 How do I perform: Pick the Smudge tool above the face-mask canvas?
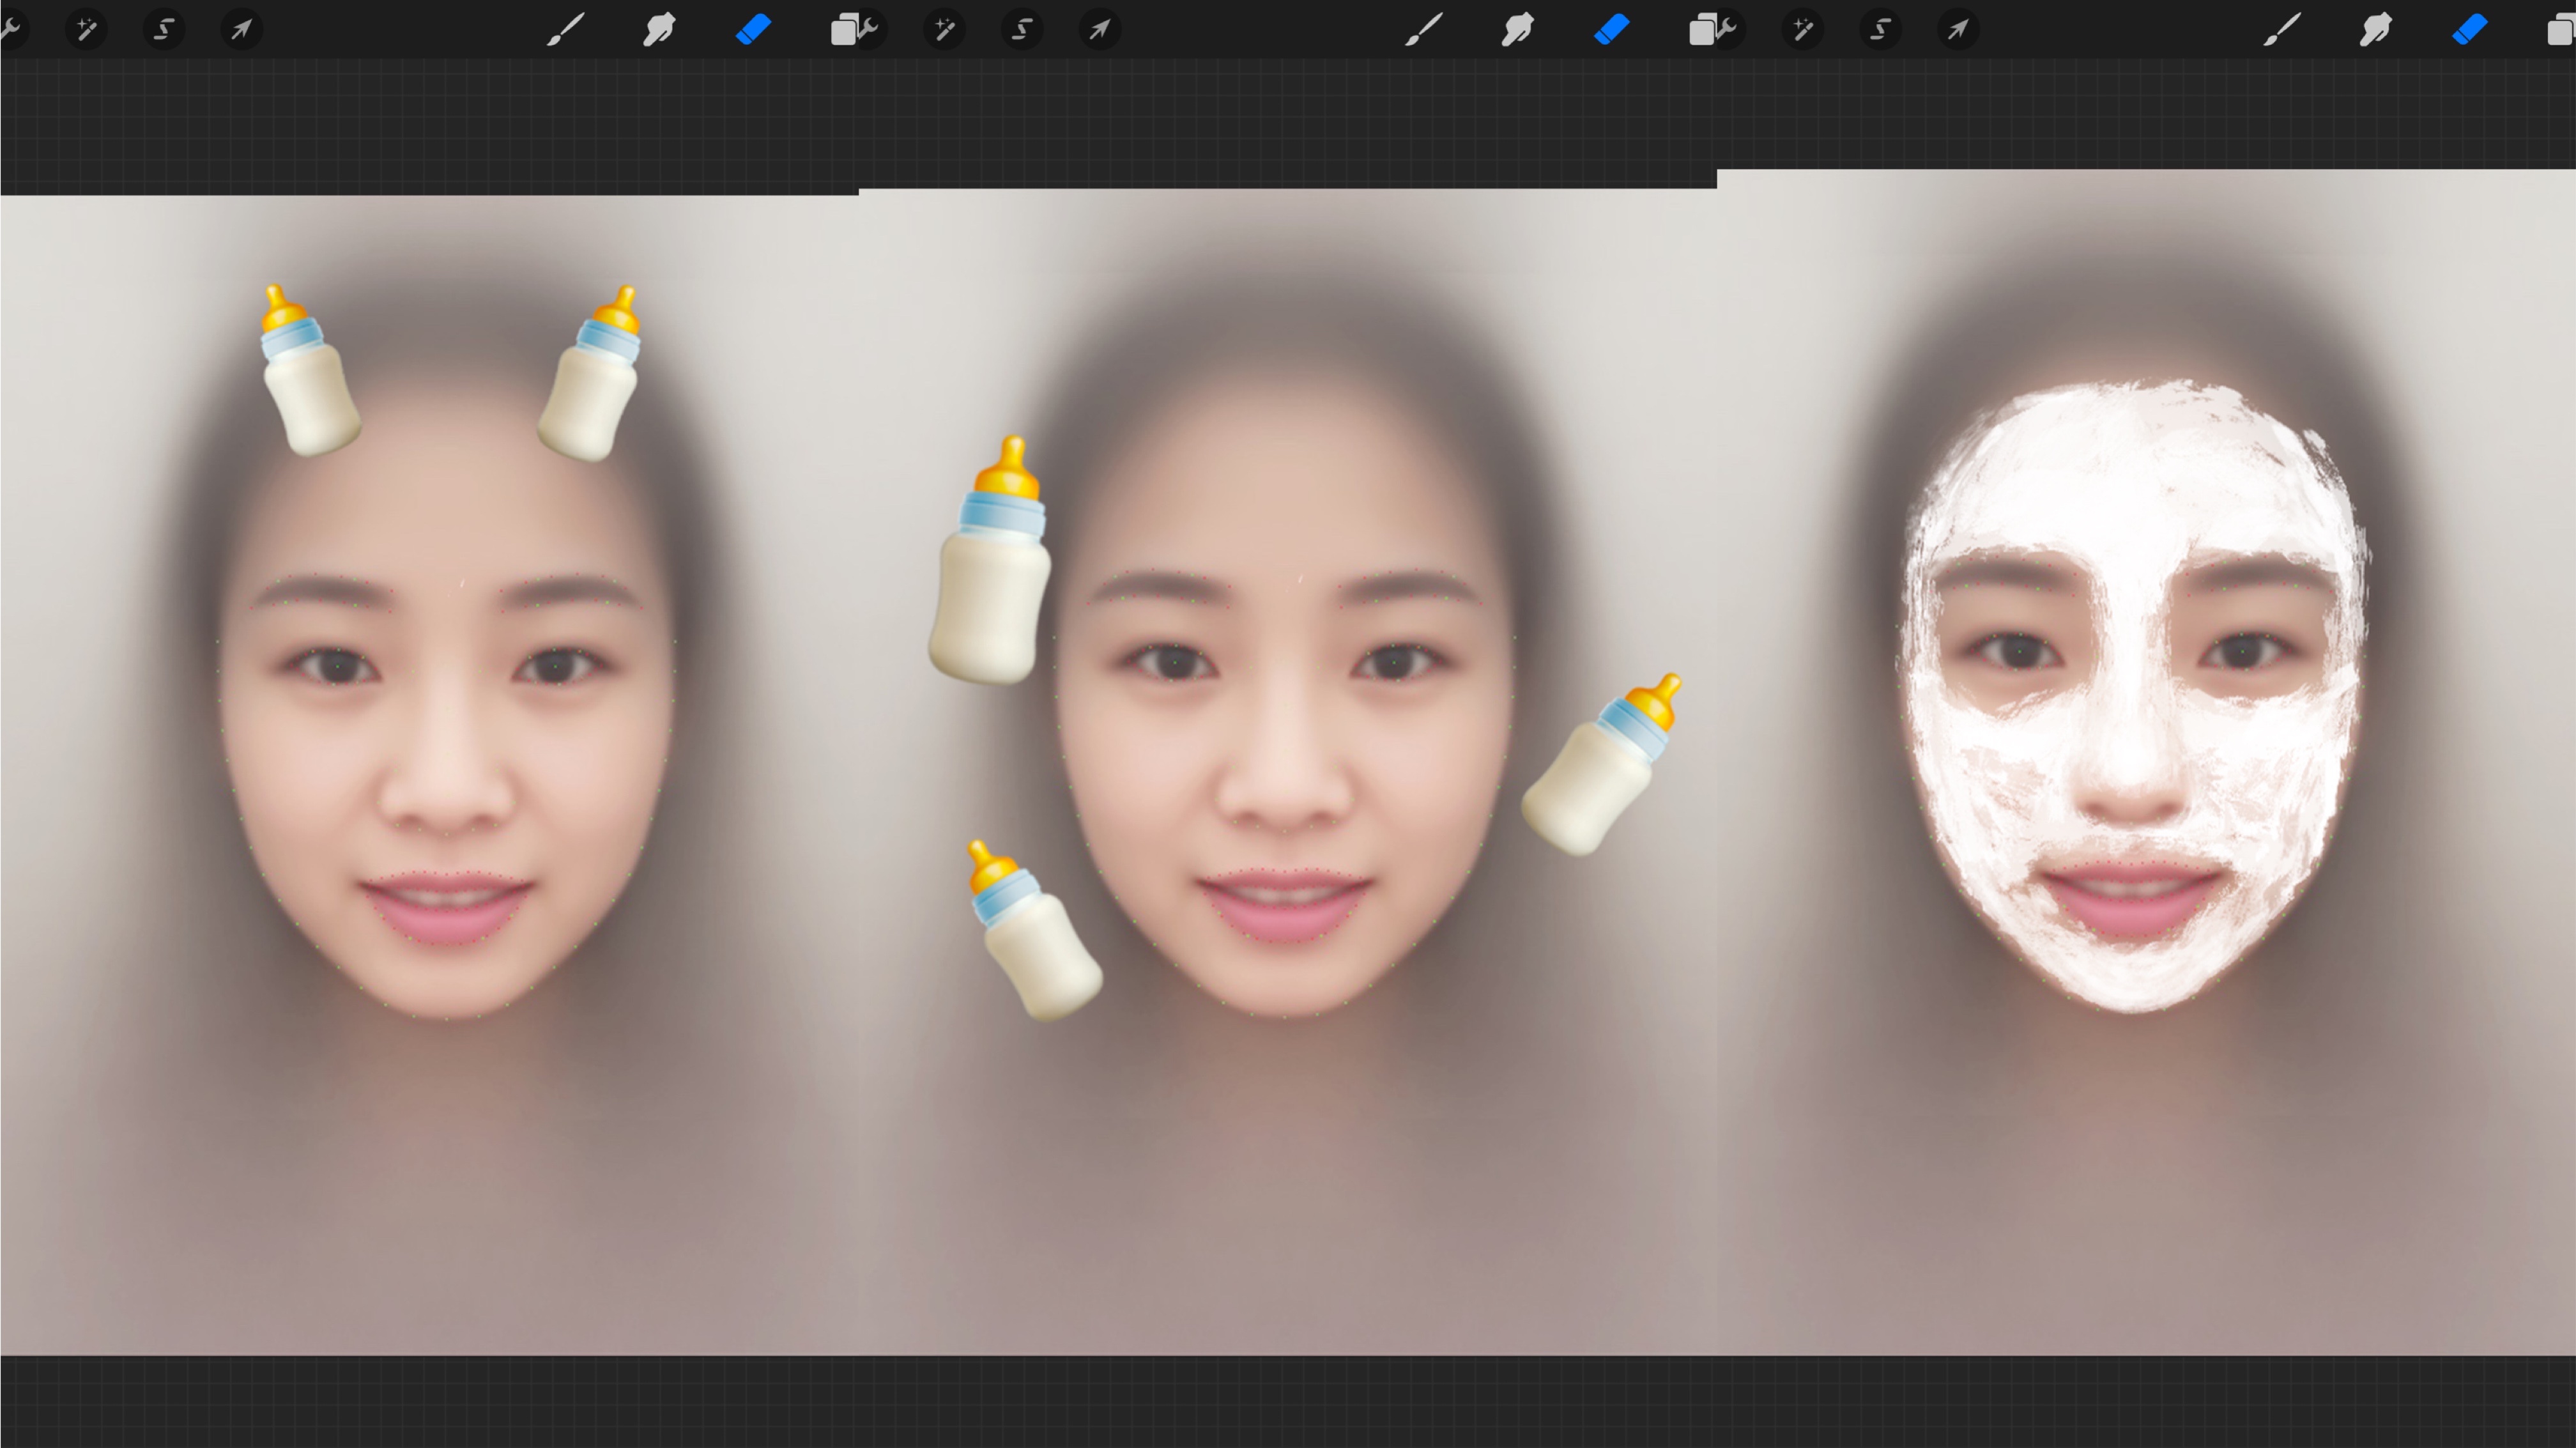coord(2375,30)
